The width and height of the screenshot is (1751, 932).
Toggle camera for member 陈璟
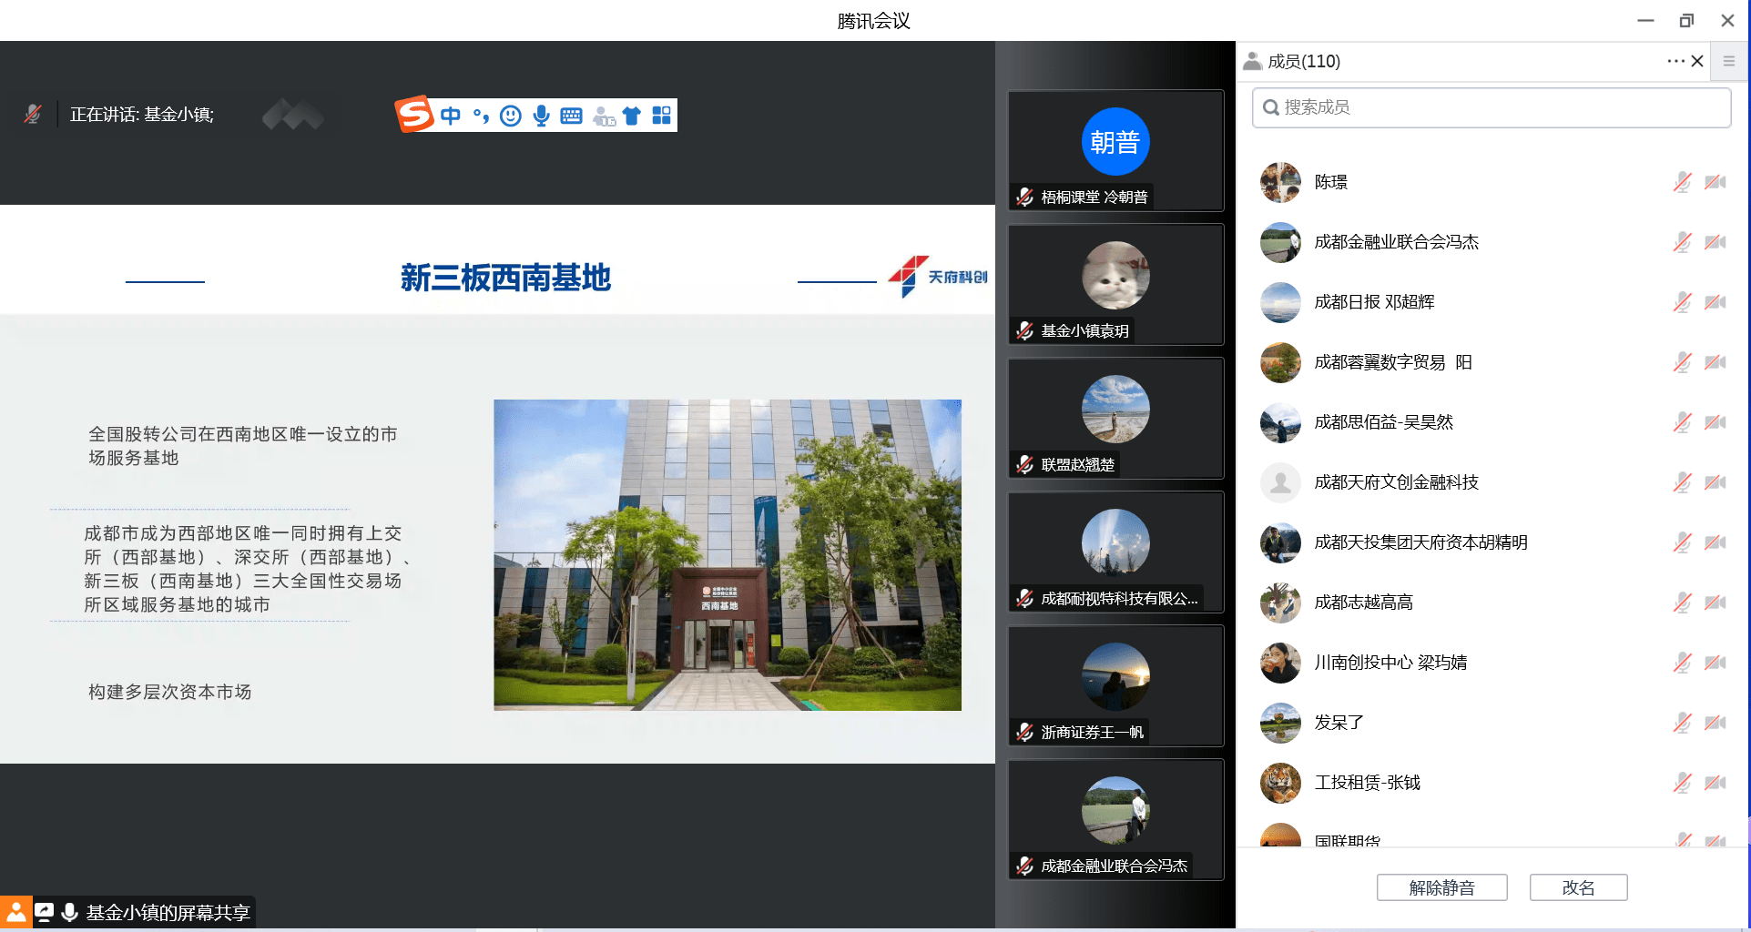pyautogui.click(x=1715, y=182)
